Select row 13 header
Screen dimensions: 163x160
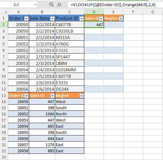point(4,95)
